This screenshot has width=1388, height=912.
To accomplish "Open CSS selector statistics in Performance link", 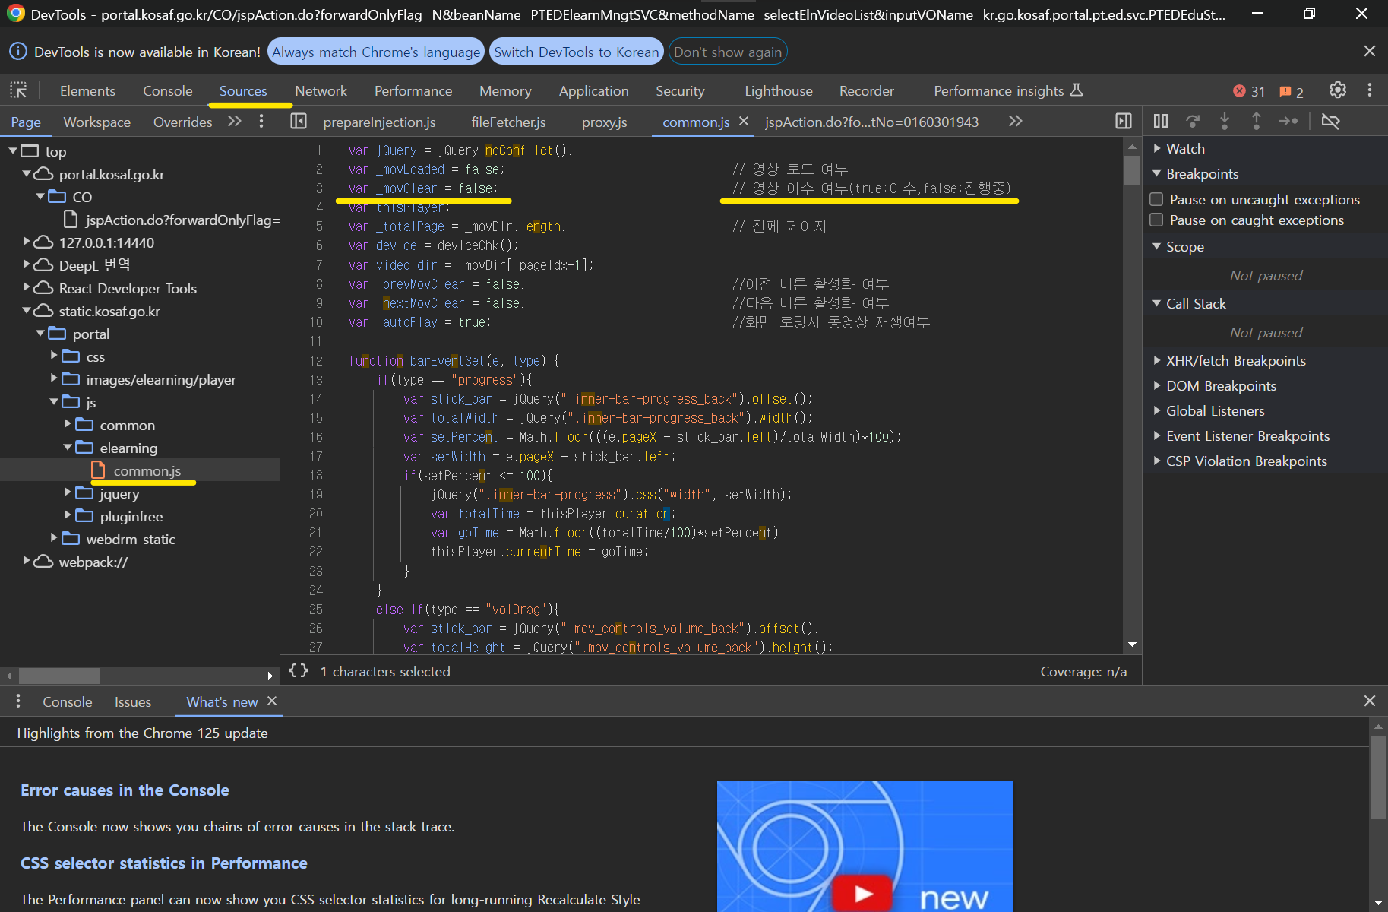I will pyautogui.click(x=163, y=863).
